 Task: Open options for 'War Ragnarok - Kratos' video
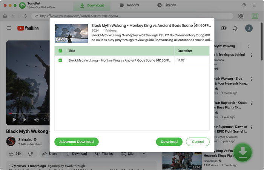(251, 103)
